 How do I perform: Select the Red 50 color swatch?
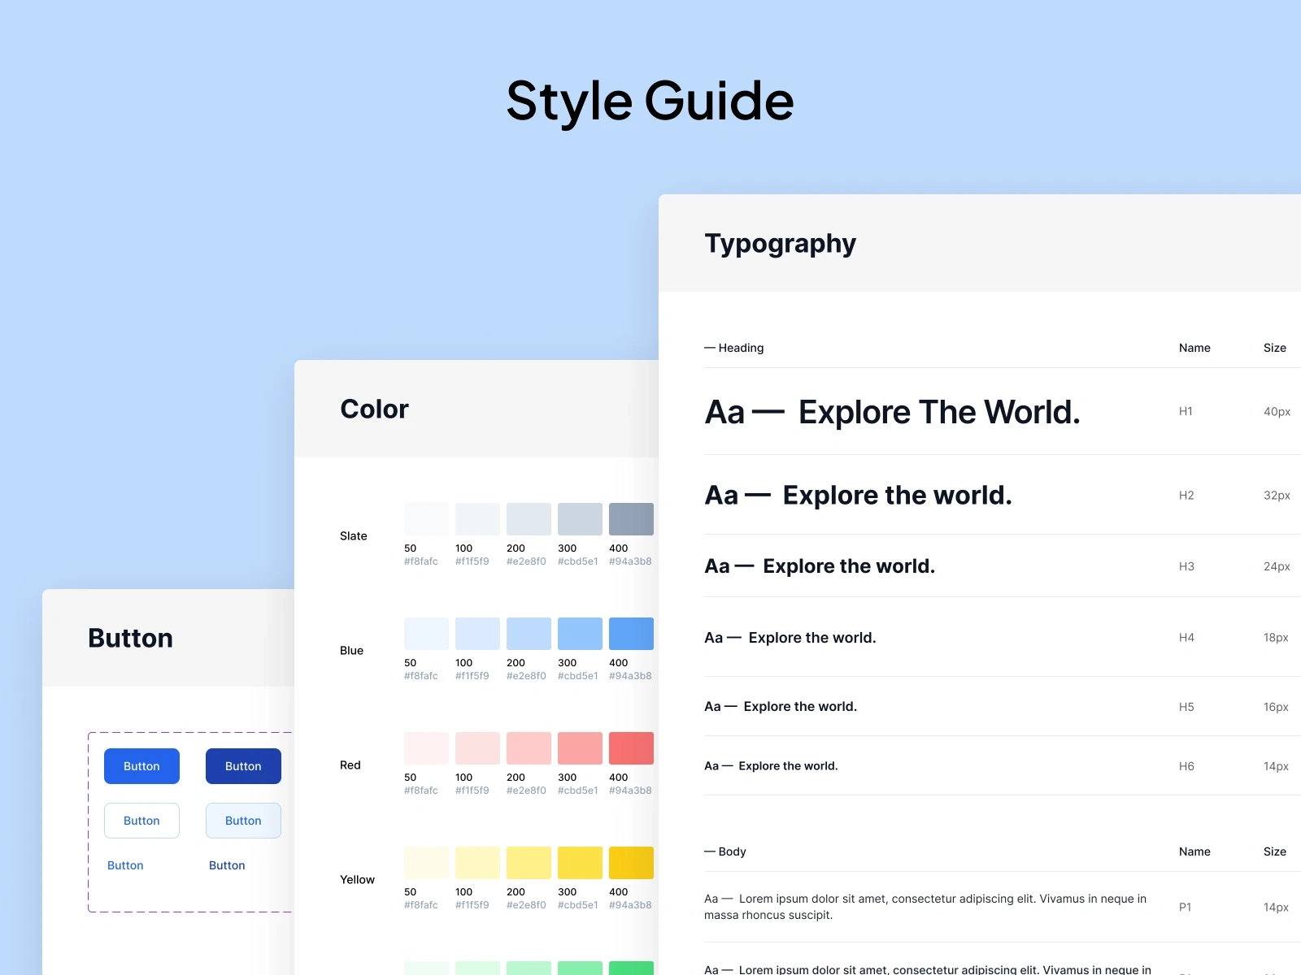click(425, 747)
